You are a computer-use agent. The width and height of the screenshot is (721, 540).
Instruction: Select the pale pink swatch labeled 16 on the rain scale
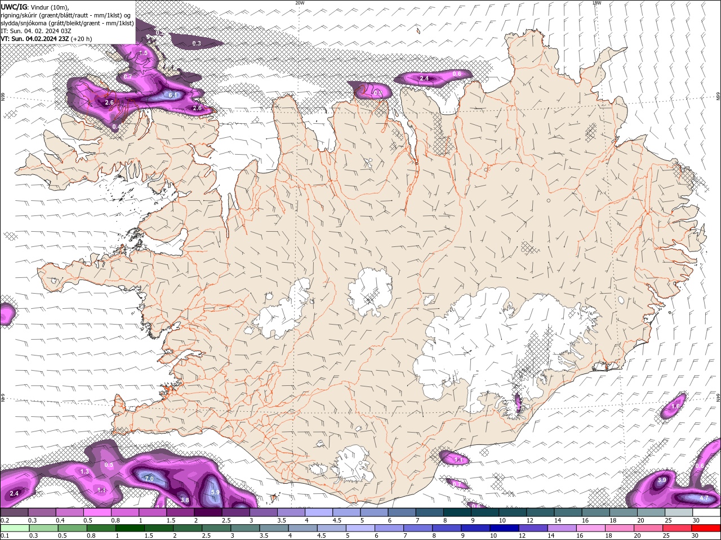[590, 528]
